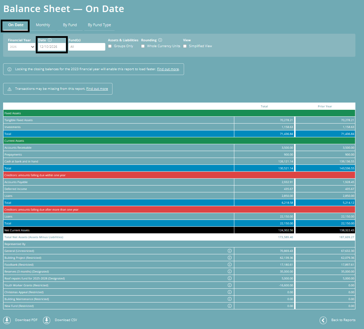The height and width of the screenshot is (329, 364).
Task: Click the info icon in the locking balances notice
Action: [10, 69]
